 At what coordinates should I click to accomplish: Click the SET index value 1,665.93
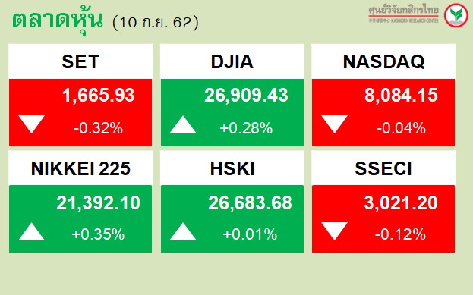pyautogui.click(x=99, y=96)
